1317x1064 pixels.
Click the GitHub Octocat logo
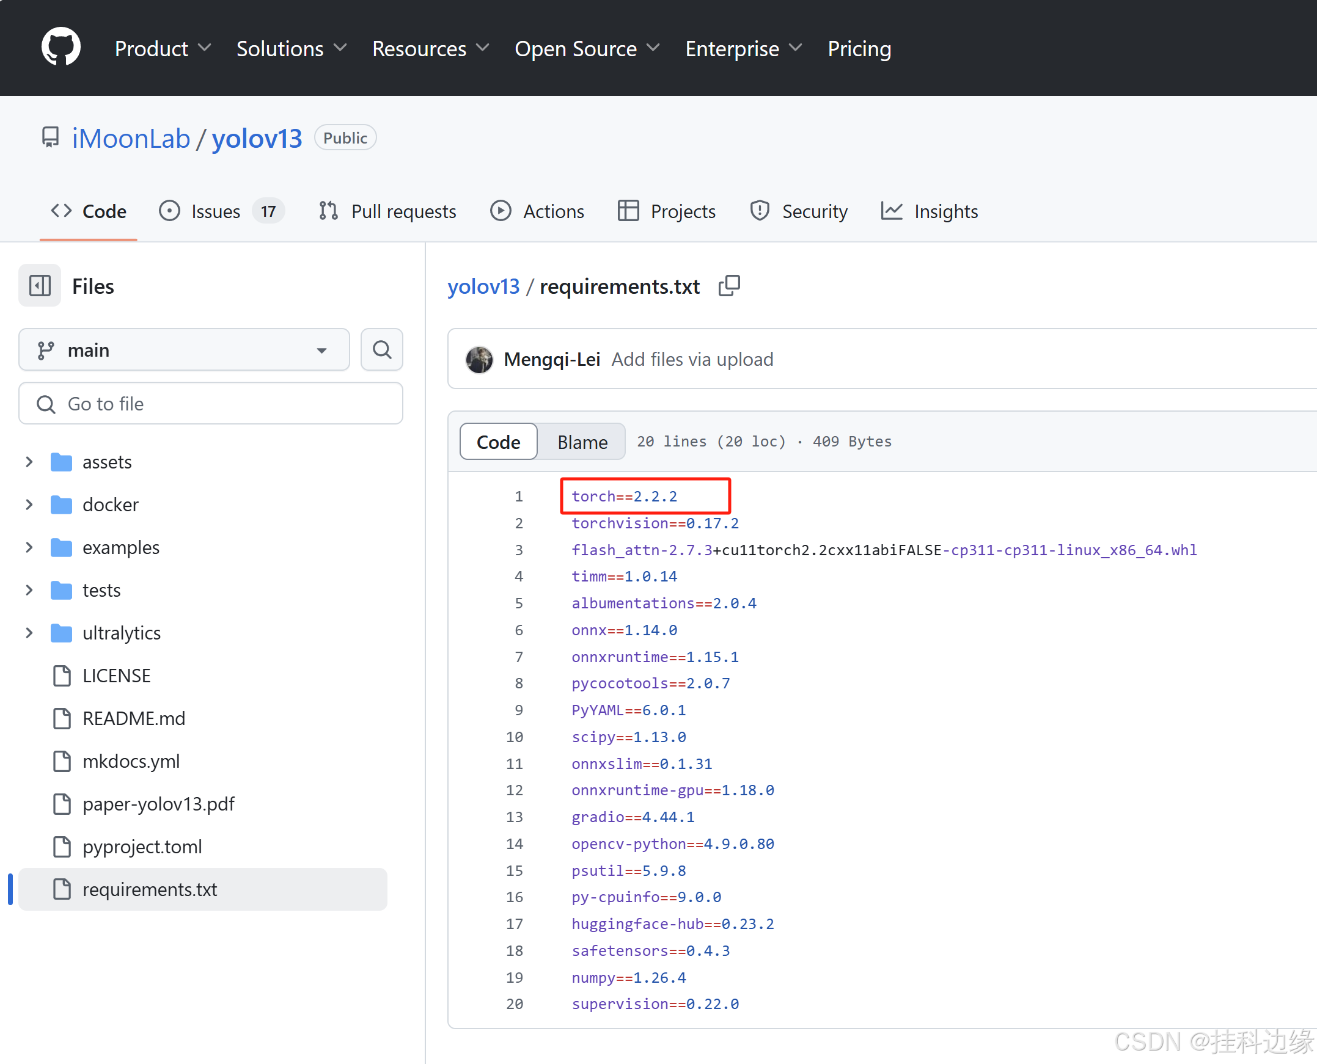pyautogui.click(x=61, y=47)
